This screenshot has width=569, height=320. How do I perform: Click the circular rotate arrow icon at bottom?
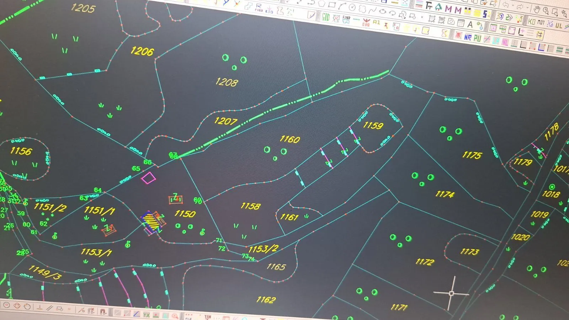(x=27, y=307)
